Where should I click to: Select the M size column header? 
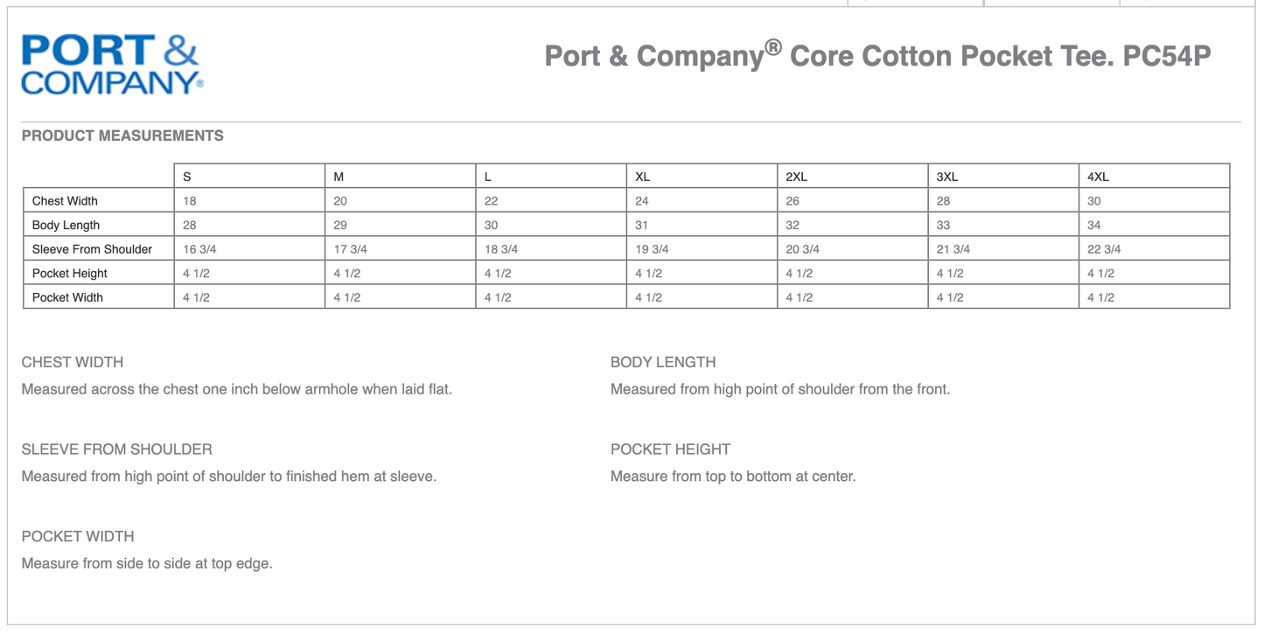(x=339, y=177)
